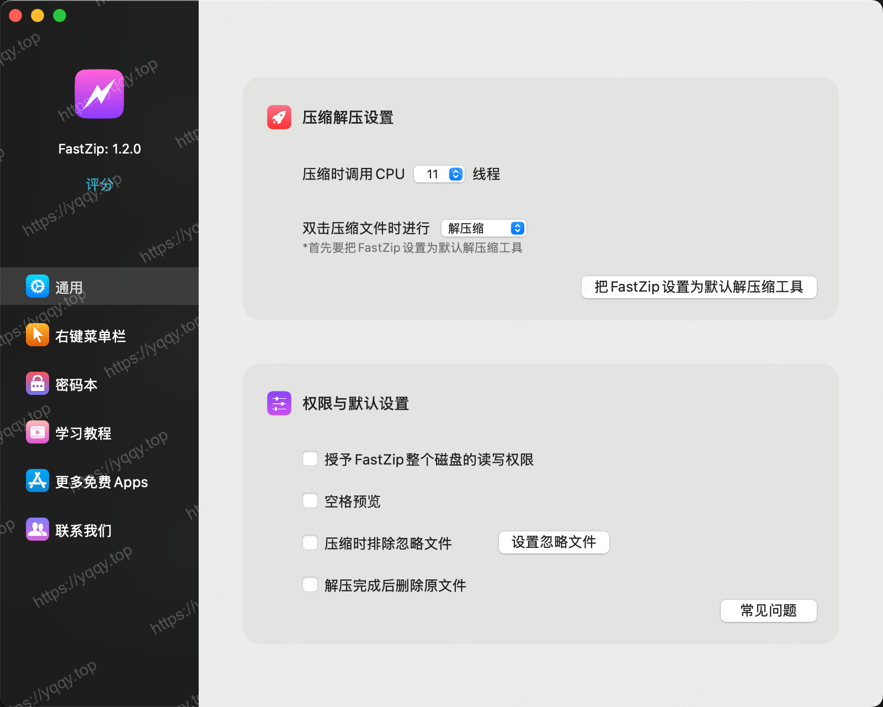The image size is (883, 707).
Task: Click the red rocket icon beside 压缩解压设置
Action: [279, 117]
